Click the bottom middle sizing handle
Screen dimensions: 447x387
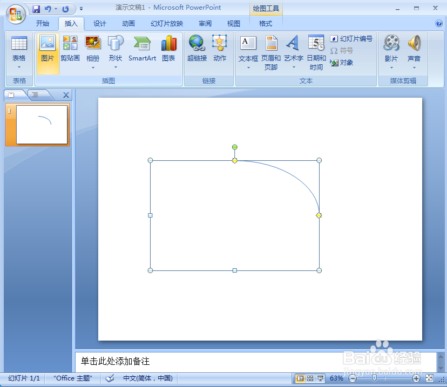[235, 270]
